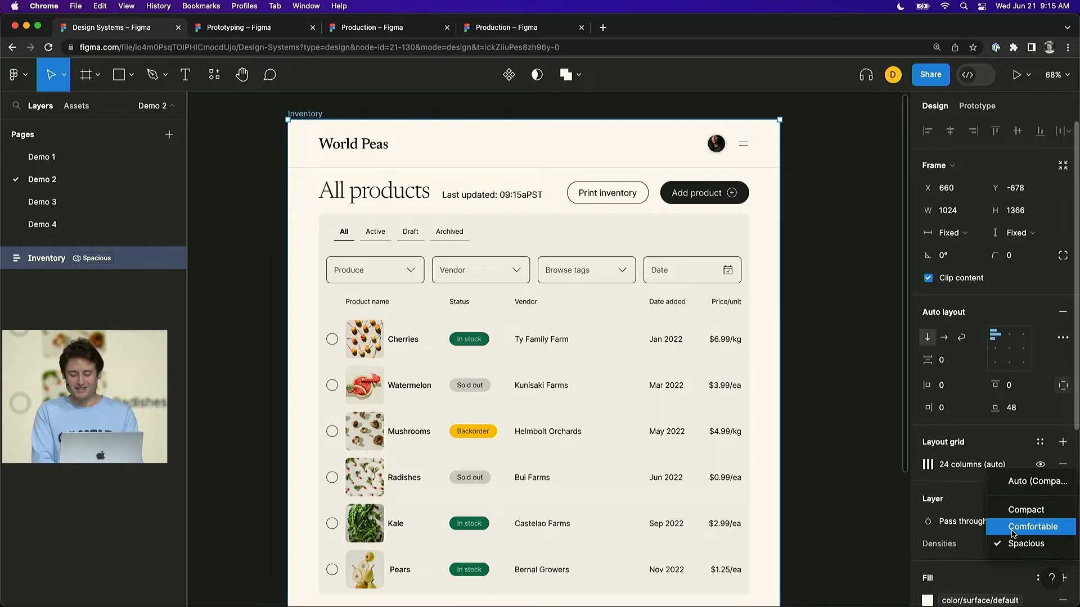Open the Resources tool
The width and height of the screenshot is (1080, 607).
point(214,75)
